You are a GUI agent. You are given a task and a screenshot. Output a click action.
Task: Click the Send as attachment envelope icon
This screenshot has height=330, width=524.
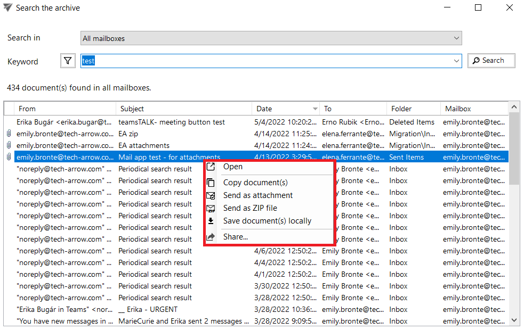tap(211, 195)
